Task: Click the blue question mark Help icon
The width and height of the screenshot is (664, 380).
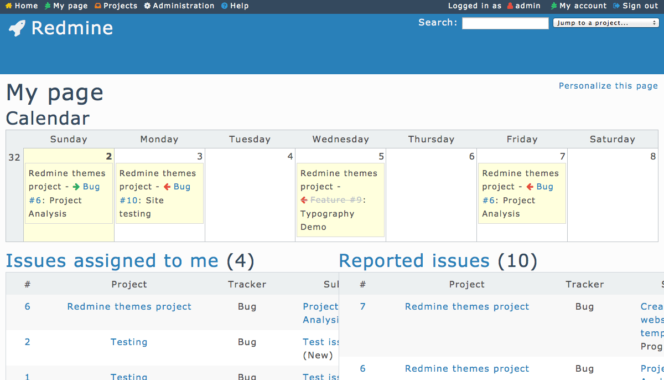Action: [x=224, y=6]
